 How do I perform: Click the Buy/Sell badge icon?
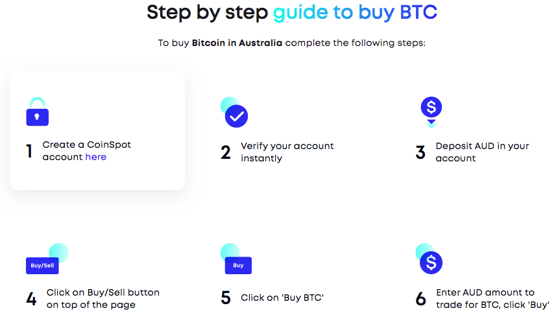[42, 265]
